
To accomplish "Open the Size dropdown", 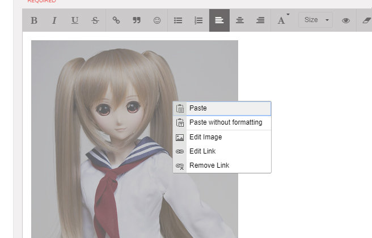I will [315, 20].
